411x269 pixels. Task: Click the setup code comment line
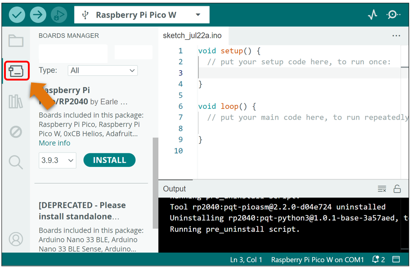point(299,62)
